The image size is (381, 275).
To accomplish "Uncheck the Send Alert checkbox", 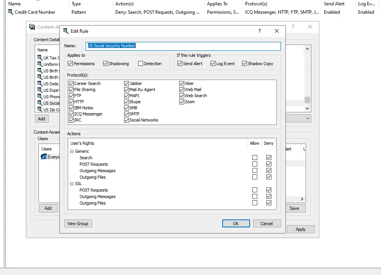I will tap(180, 64).
